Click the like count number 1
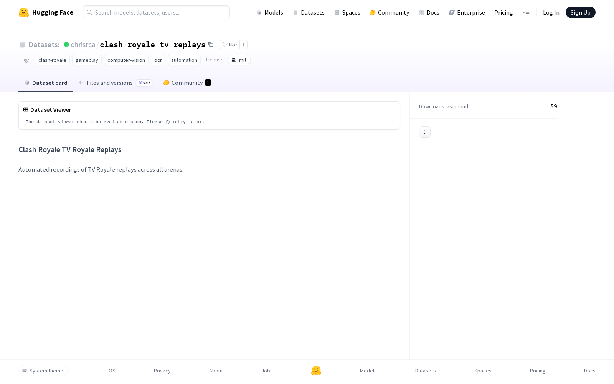Image resolution: width=614 pixels, height=384 pixels. point(243,45)
